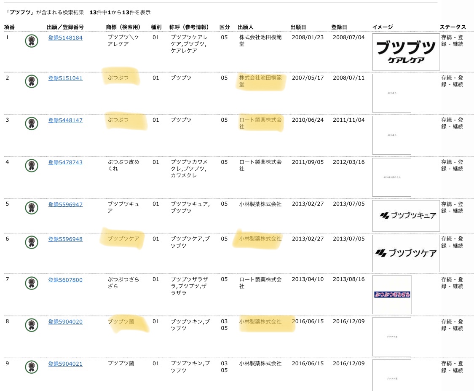Viewport: 474px width, 391px height.
Task: Click the 称呼（参考情報） column header
Action: (x=189, y=27)
